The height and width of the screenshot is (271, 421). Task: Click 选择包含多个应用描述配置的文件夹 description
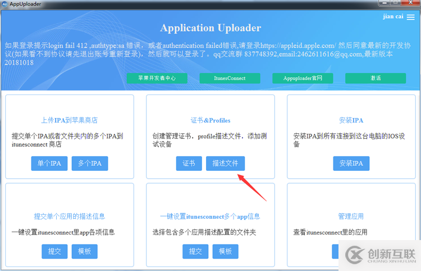point(204,232)
